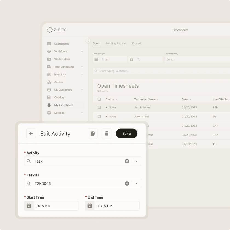Open Dashboards label in sidebar
Screen dimensions: 230x230
(62, 44)
